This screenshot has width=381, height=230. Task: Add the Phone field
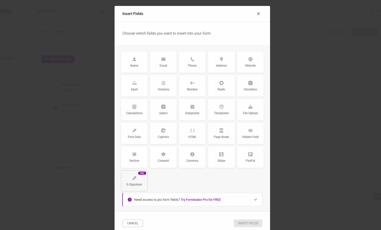pyautogui.click(x=192, y=62)
